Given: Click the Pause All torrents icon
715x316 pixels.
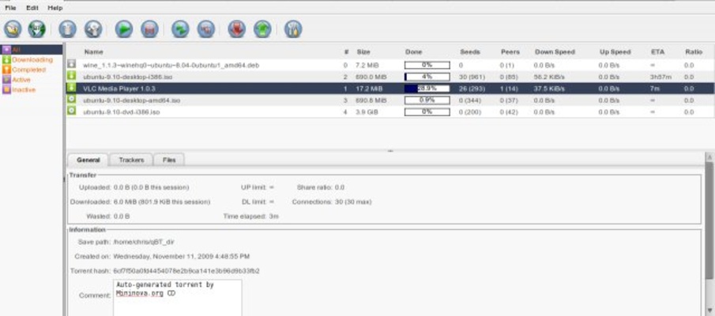Looking at the screenshot, I should (205, 29).
